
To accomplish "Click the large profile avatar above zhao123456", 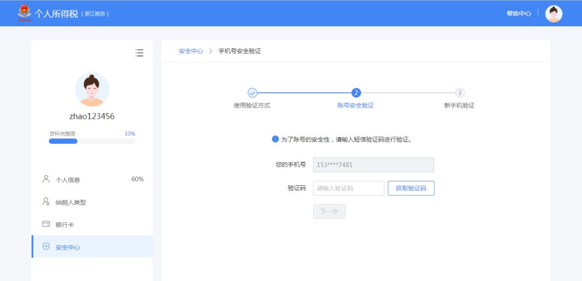I will [x=92, y=89].
